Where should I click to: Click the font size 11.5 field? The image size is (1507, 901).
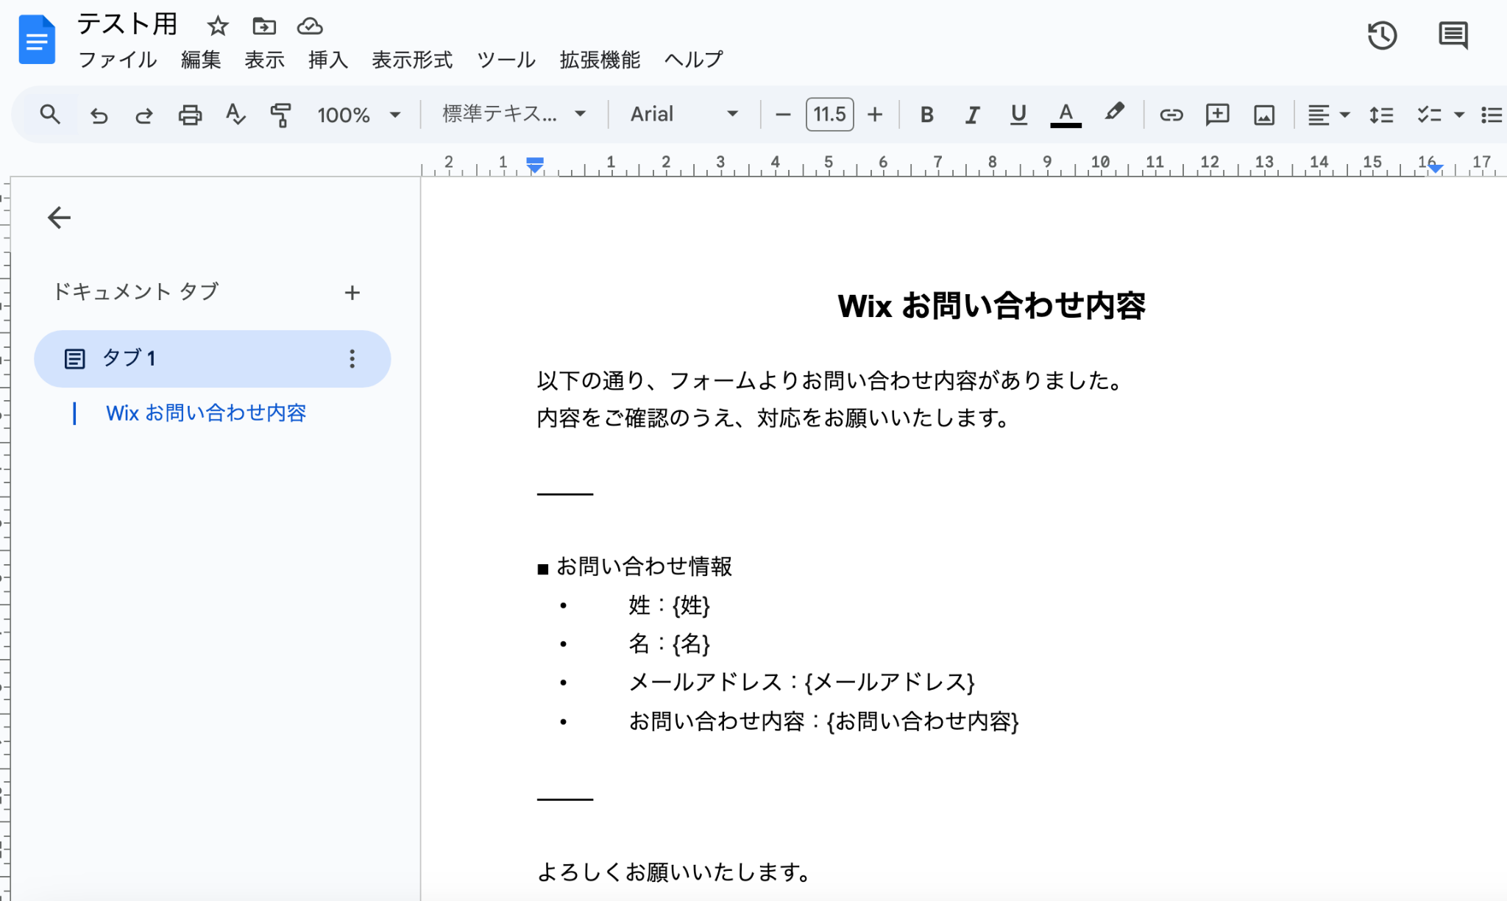click(829, 115)
